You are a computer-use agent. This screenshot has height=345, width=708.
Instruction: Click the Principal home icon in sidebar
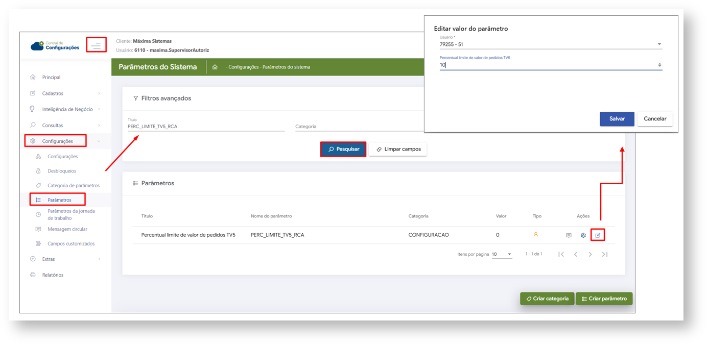tap(33, 77)
